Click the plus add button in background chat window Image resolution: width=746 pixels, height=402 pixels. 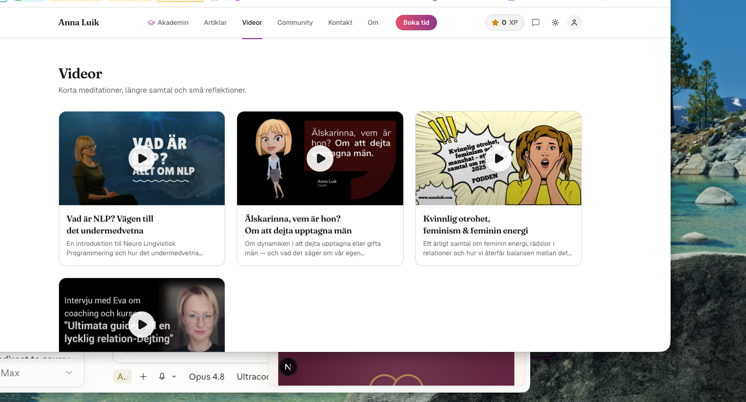click(x=143, y=377)
